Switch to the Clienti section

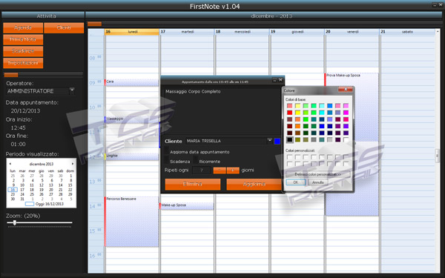coord(64,28)
